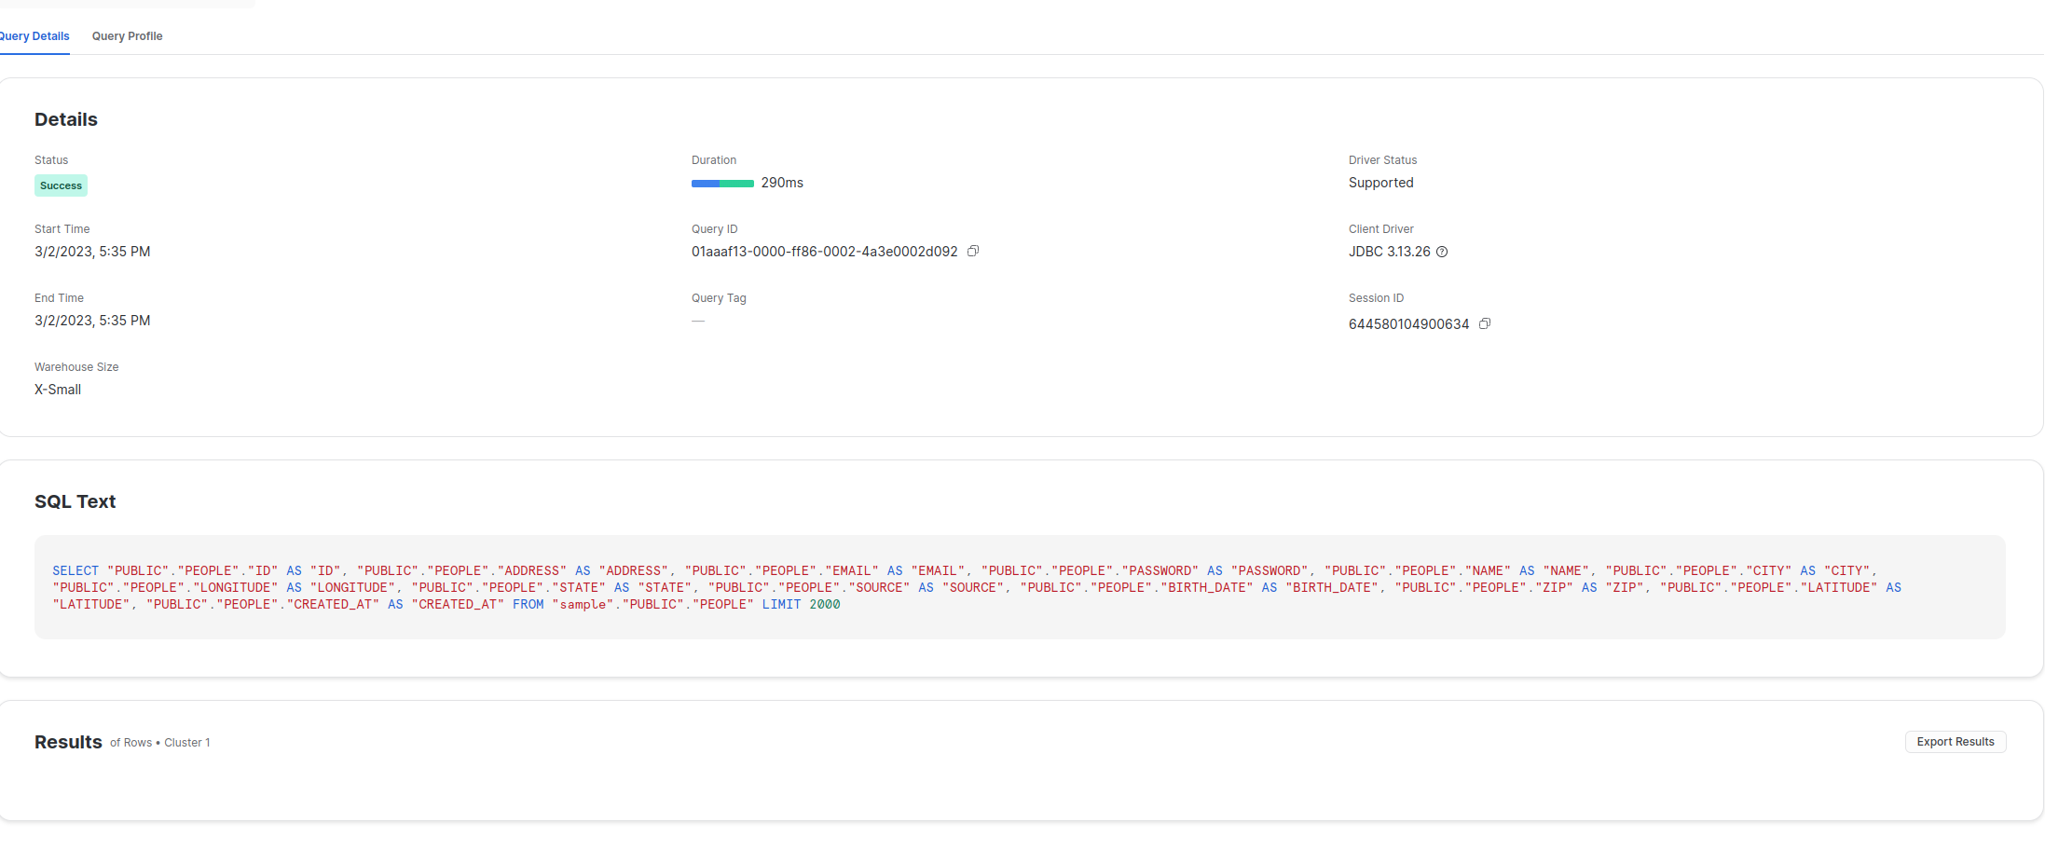This screenshot has width=2045, height=850.
Task: Switch to the Query Profile tab
Action: pyautogui.click(x=127, y=36)
